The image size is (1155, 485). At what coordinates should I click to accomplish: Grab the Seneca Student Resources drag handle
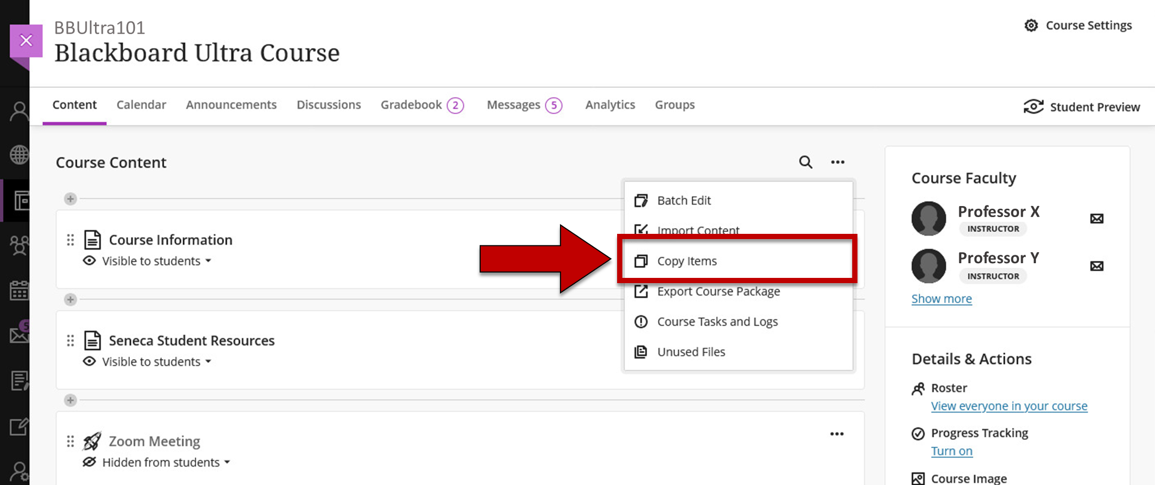pos(70,341)
